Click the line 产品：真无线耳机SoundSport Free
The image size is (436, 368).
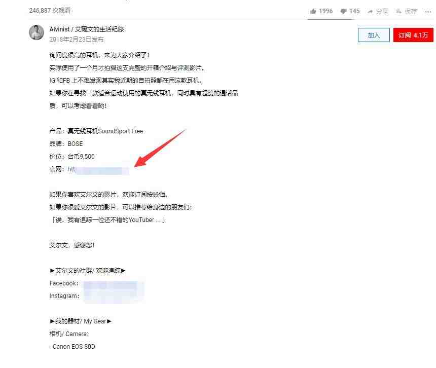[96, 131]
